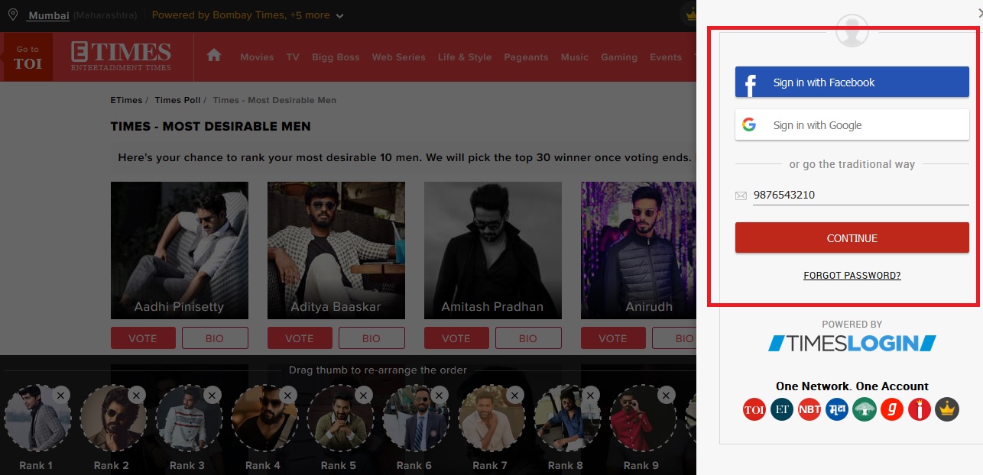Click the ET network icon
Image resolution: width=983 pixels, height=475 pixels.
click(782, 409)
